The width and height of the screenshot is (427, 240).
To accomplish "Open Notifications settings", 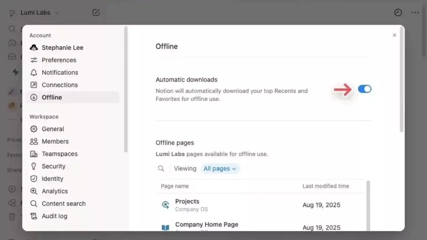I will click(72, 72).
